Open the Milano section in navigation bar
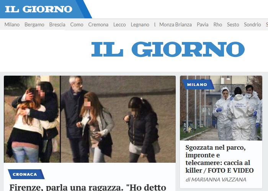 pos(12,24)
